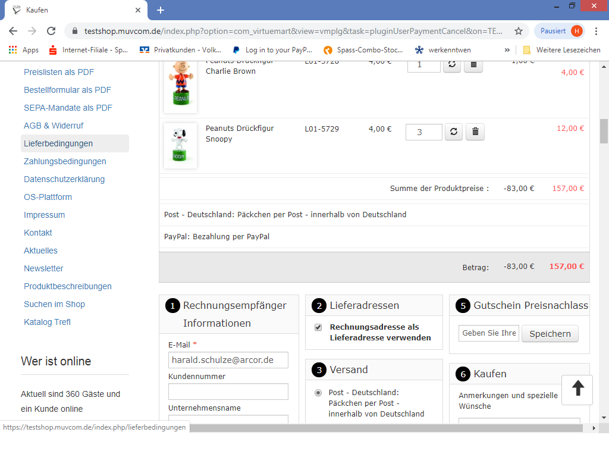This screenshot has width=609, height=457.
Task: Open the 'Weitere Lesezeichen' bookmarks folder
Action: (x=562, y=50)
